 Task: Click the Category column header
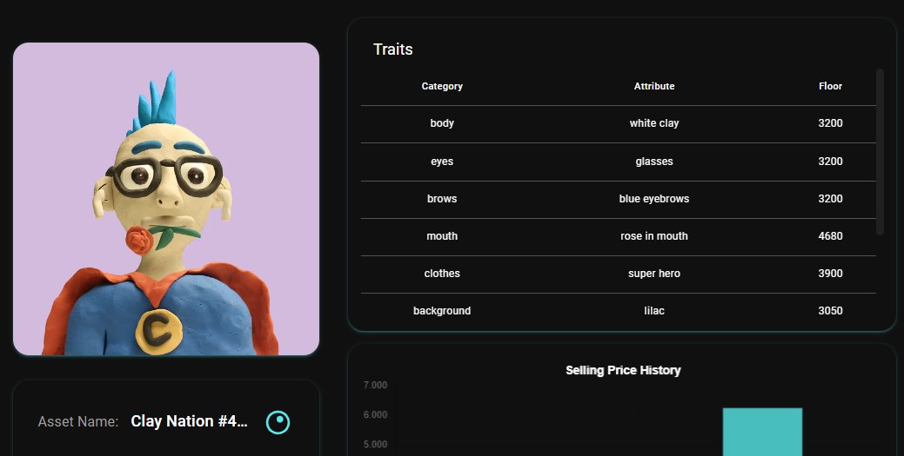click(x=442, y=86)
